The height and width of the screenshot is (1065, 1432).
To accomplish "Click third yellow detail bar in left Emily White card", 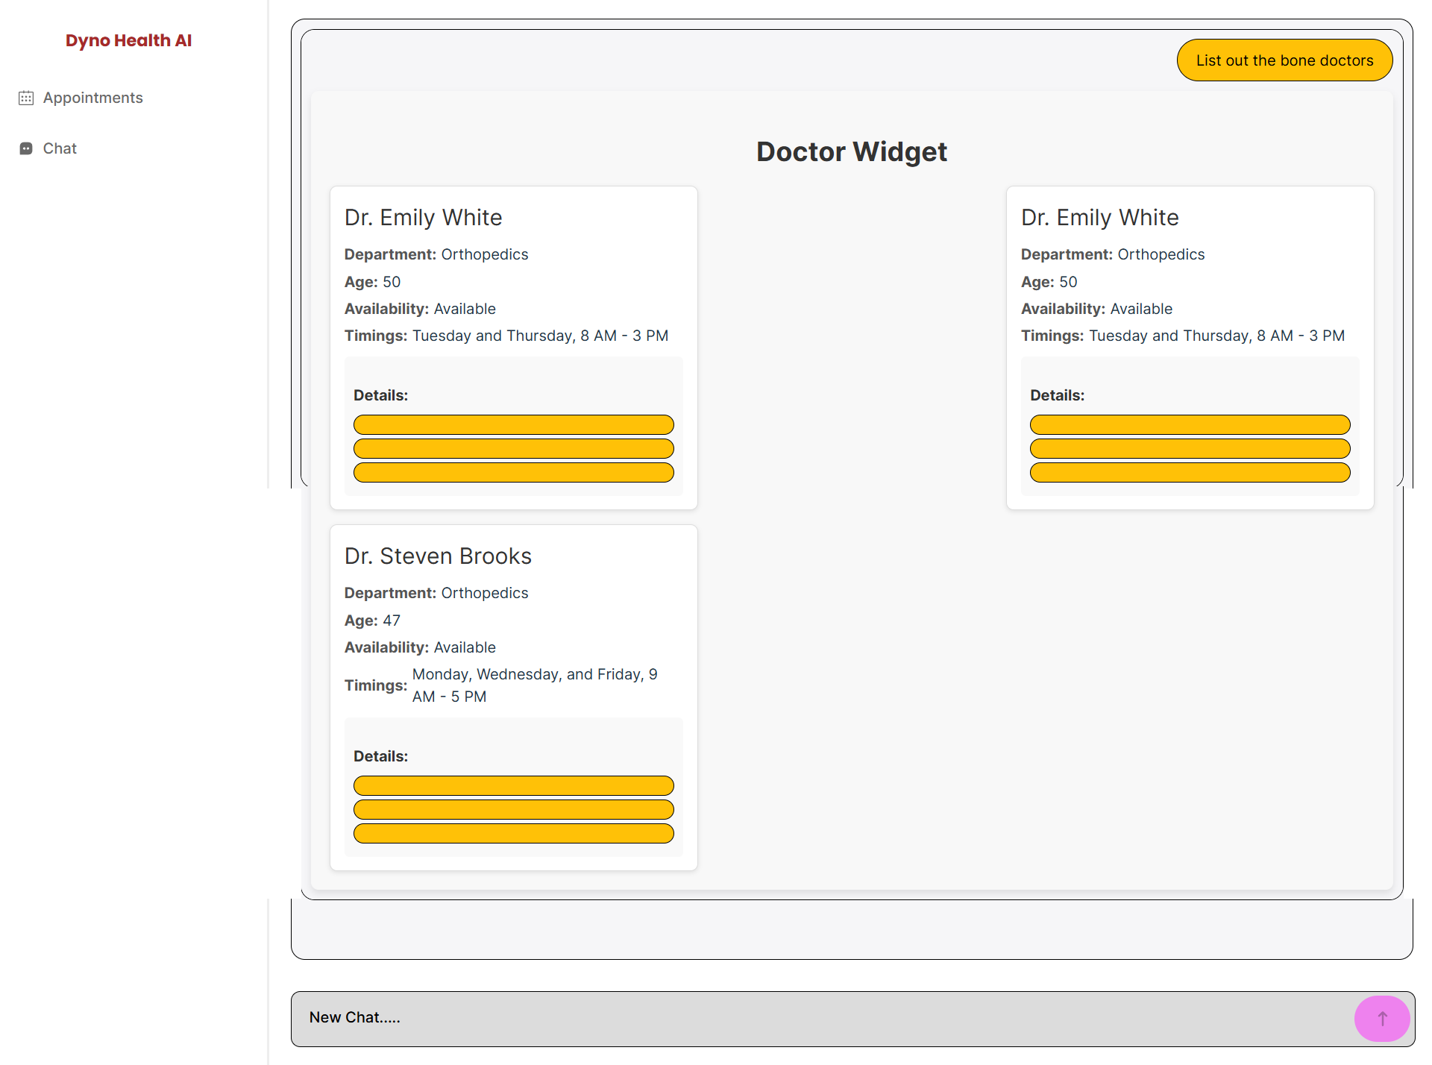I will tap(513, 473).
